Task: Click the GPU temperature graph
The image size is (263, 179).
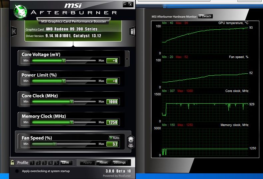Action: (x=205, y=39)
